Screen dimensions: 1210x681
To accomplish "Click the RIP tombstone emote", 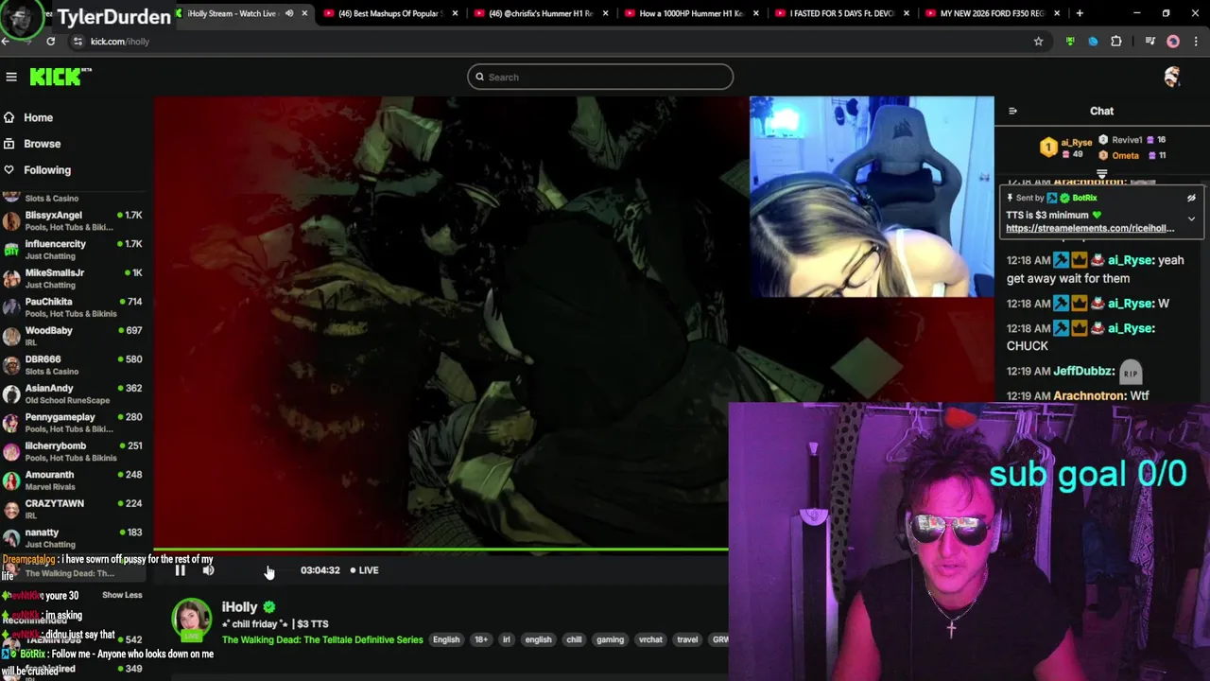I will click(1131, 372).
